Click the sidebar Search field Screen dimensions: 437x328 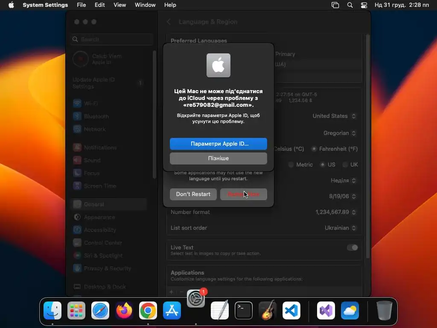[112, 39]
